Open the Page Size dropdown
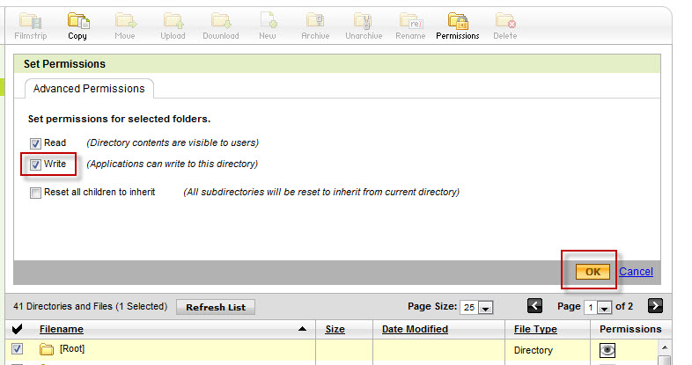This screenshot has width=692, height=365. click(484, 307)
